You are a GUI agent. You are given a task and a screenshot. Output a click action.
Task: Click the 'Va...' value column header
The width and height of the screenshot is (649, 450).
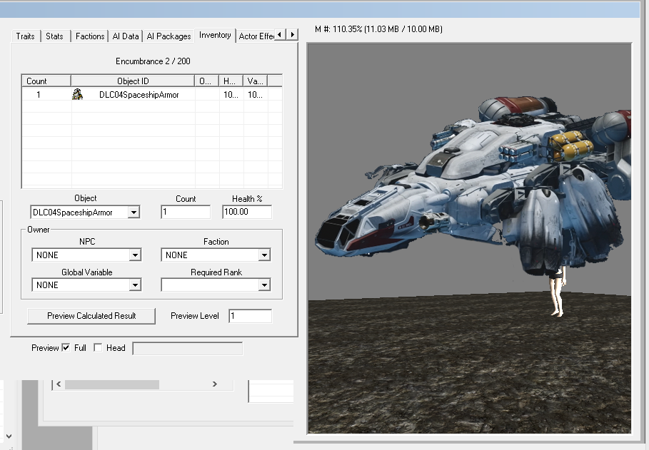[256, 81]
